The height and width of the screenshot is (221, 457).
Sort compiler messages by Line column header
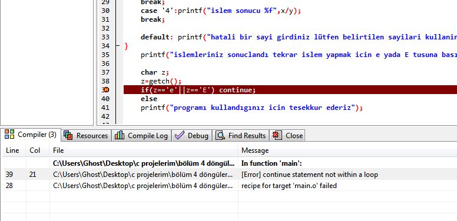point(12,150)
